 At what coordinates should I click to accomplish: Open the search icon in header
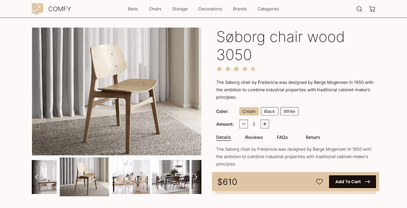[359, 9]
